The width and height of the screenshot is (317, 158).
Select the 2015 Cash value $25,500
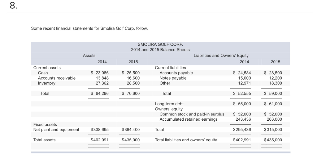point(131,73)
